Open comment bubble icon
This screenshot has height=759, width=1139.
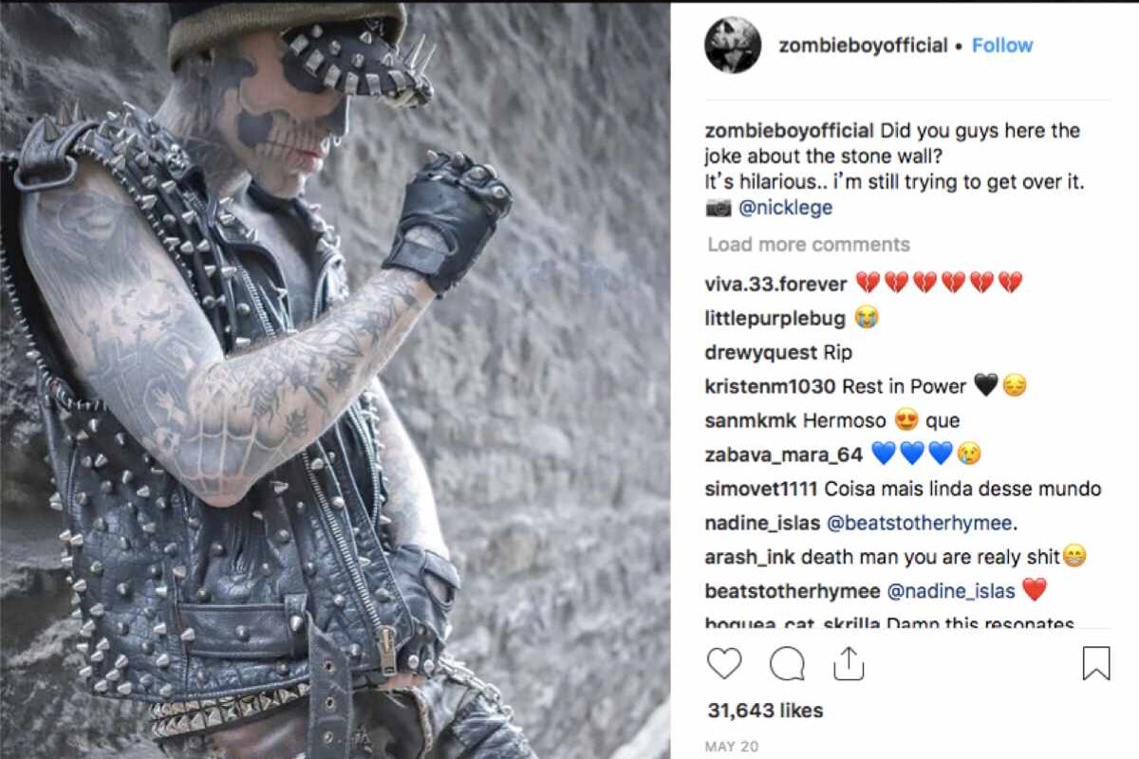pos(787,664)
